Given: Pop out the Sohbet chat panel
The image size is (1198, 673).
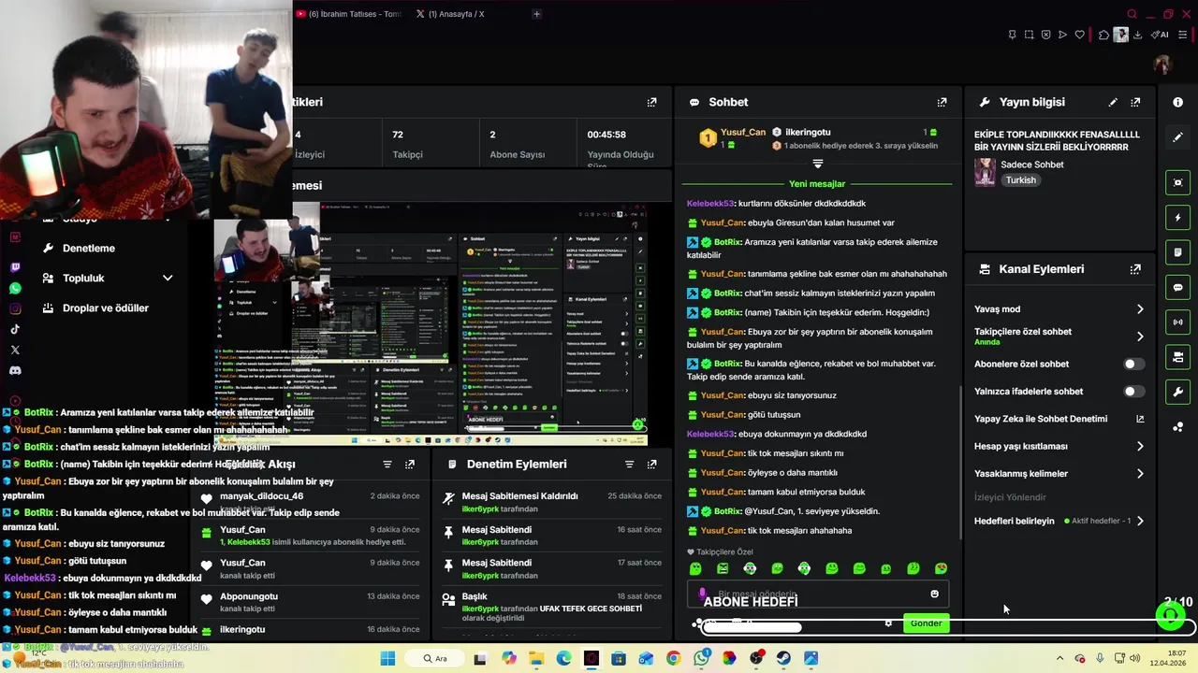Looking at the screenshot, I should pyautogui.click(x=942, y=102).
